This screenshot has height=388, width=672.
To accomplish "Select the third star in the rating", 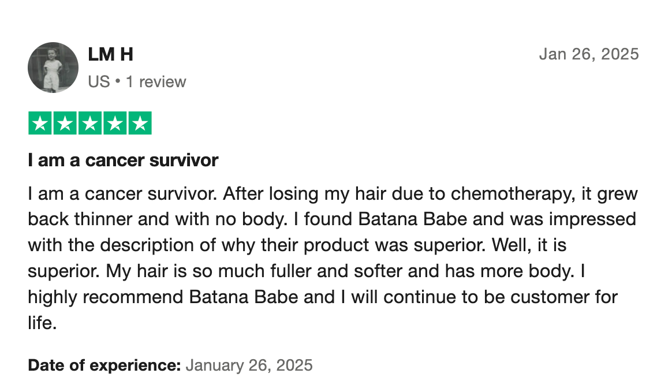I will click(x=89, y=124).
